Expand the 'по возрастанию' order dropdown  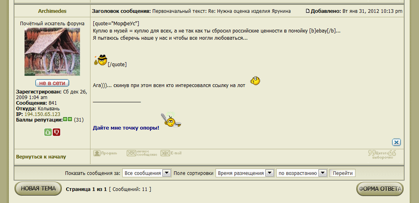[302, 173]
